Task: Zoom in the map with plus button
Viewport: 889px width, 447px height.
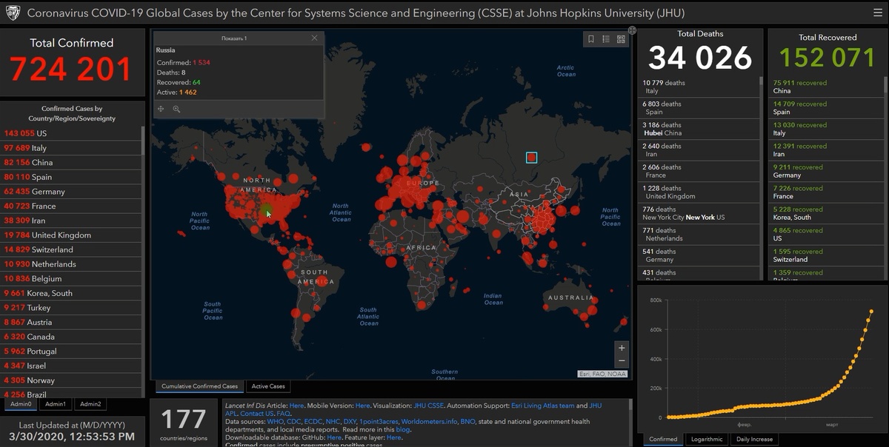Action: pos(622,348)
